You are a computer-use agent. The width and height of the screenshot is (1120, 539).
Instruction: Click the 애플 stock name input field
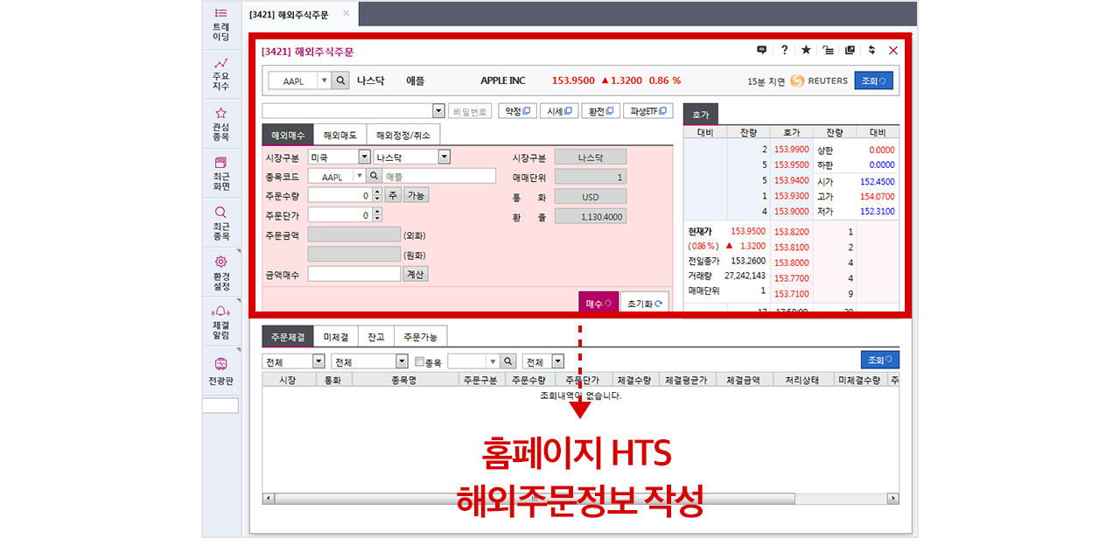click(x=439, y=176)
